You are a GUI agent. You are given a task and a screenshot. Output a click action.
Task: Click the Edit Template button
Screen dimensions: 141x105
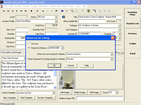coord(27,98)
